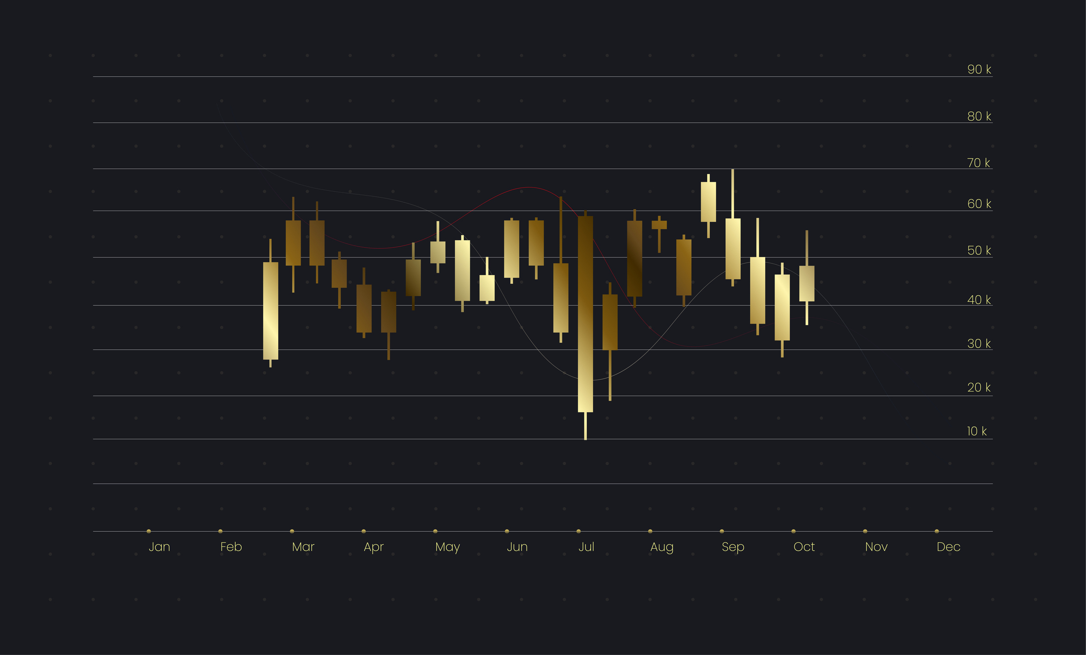Click the timeline dot above Jun

pyautogui.click(x=507, y=531)
